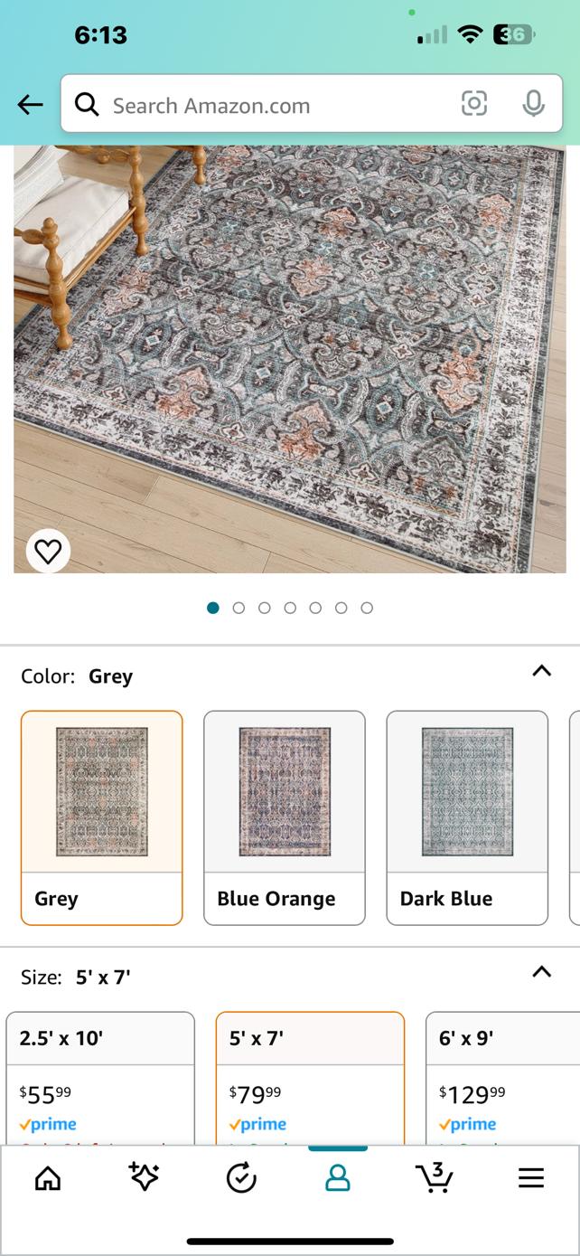Choose the 6' x 9' size option
This screenshot has width=580, height=1256.
click(x=502, y=1076)
